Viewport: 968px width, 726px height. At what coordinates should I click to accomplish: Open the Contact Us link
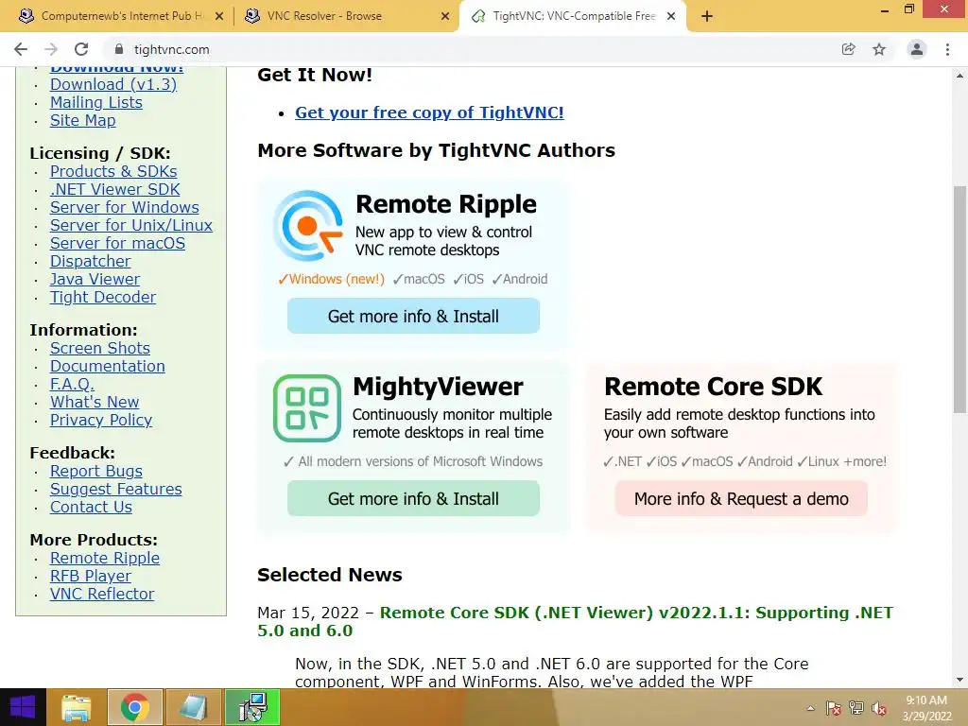pos(92,507)
